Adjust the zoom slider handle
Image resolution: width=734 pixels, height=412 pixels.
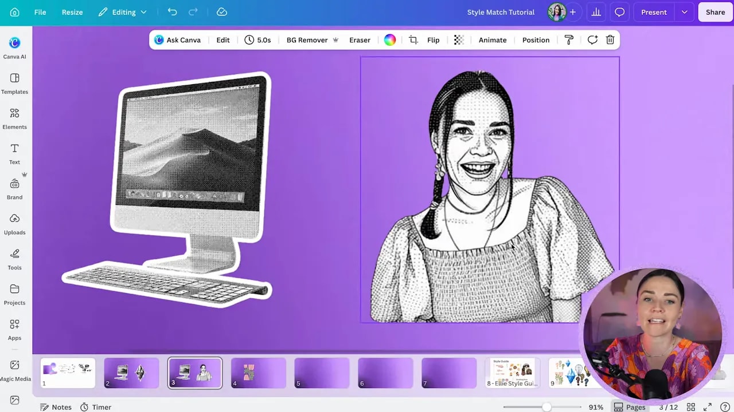pos(546,407)
